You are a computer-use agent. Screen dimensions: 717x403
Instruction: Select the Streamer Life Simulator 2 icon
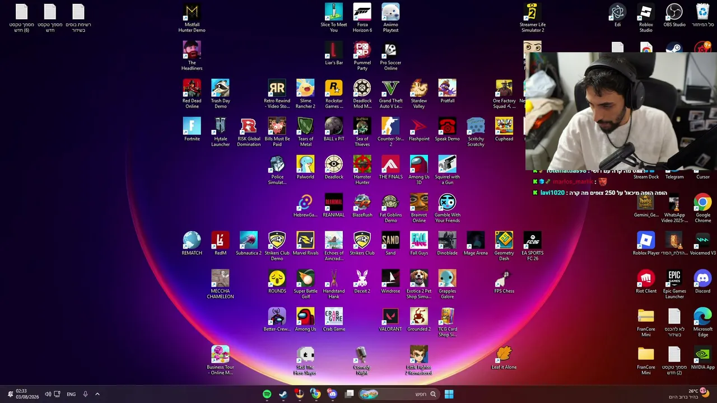(x=532, y=18)
